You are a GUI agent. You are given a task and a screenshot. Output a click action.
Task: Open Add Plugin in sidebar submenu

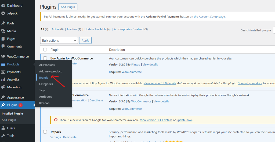(x=9, y=120)
